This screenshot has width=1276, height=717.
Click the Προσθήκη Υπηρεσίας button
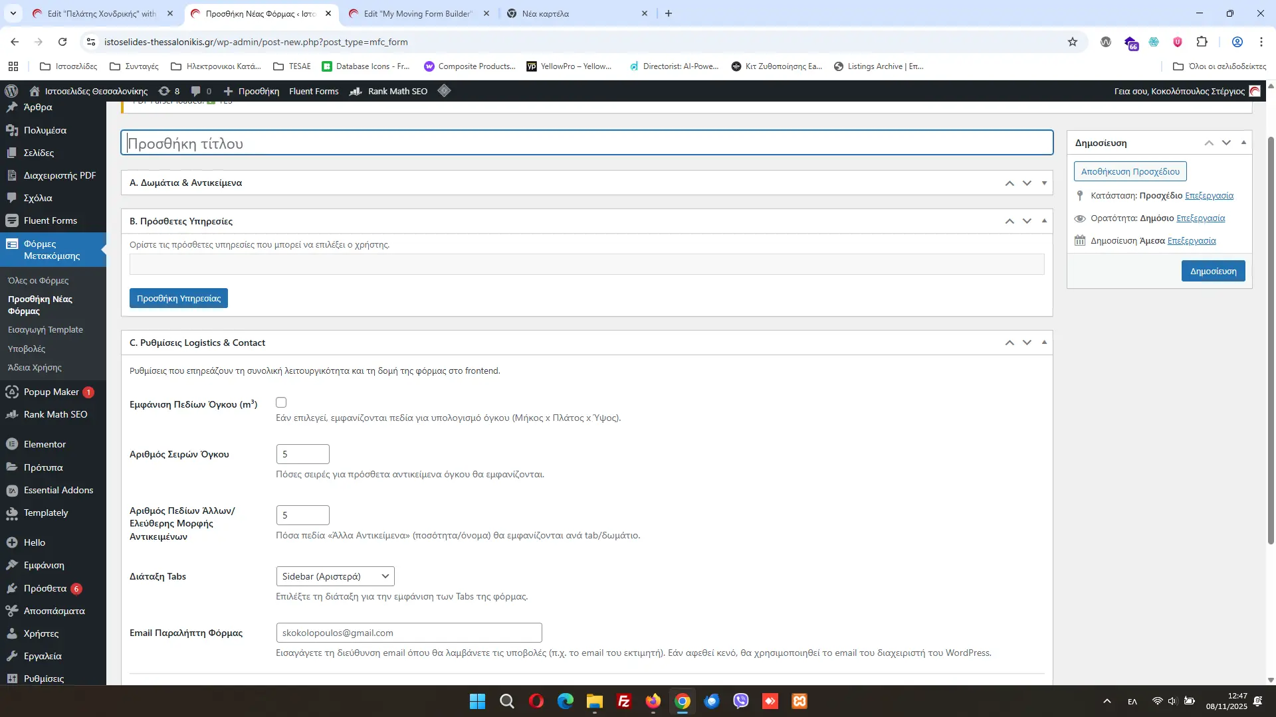(179, 298)
